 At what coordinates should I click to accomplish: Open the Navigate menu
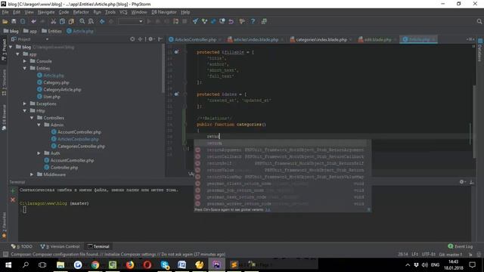tap(46, 12)
